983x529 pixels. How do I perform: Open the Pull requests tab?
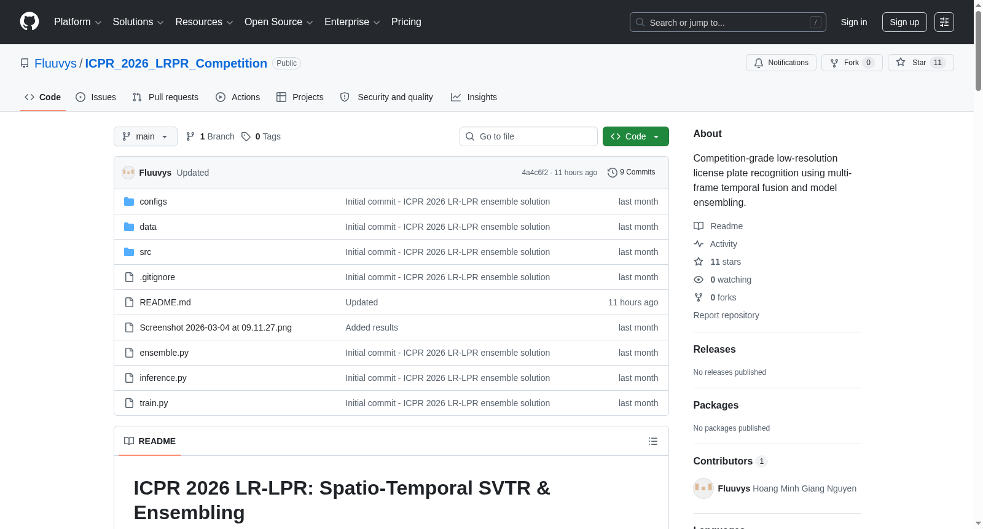click(x=165, y=97)
